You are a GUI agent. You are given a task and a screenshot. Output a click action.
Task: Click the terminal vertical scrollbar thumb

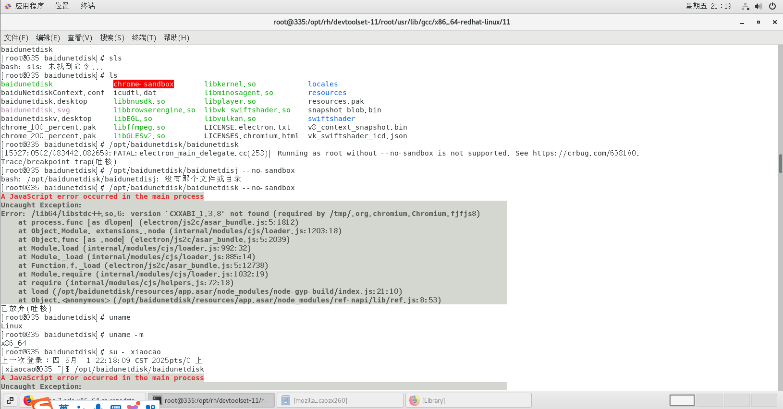(780, 164)
